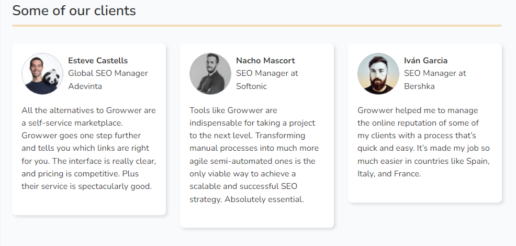Click the orange divider line under heading
Viewport: 516px width, 246px height.
(256, 25)
